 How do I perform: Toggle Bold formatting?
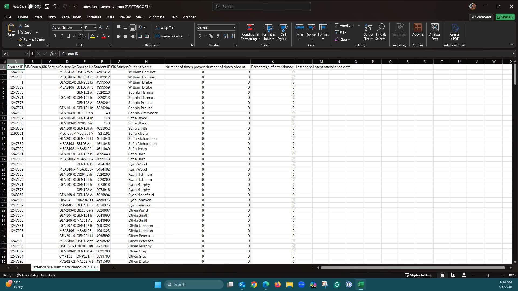tap(55, 36)
